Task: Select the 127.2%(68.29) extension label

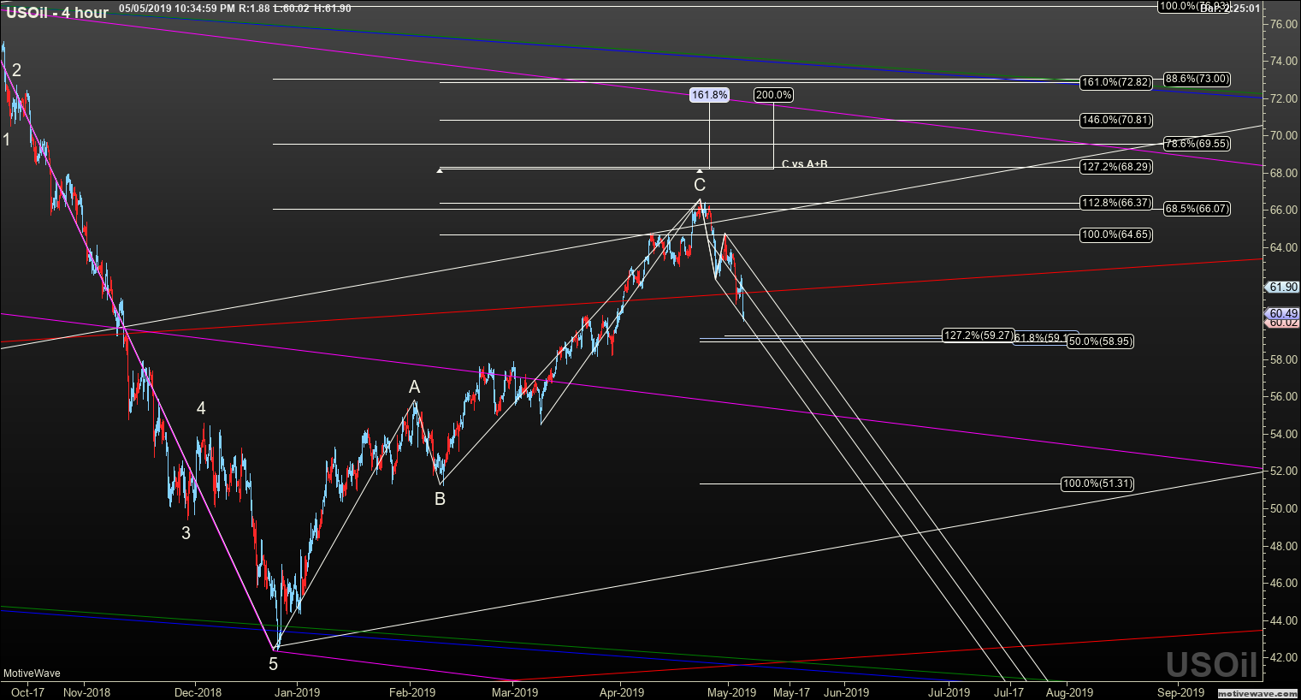Action: coord(1115,167)
